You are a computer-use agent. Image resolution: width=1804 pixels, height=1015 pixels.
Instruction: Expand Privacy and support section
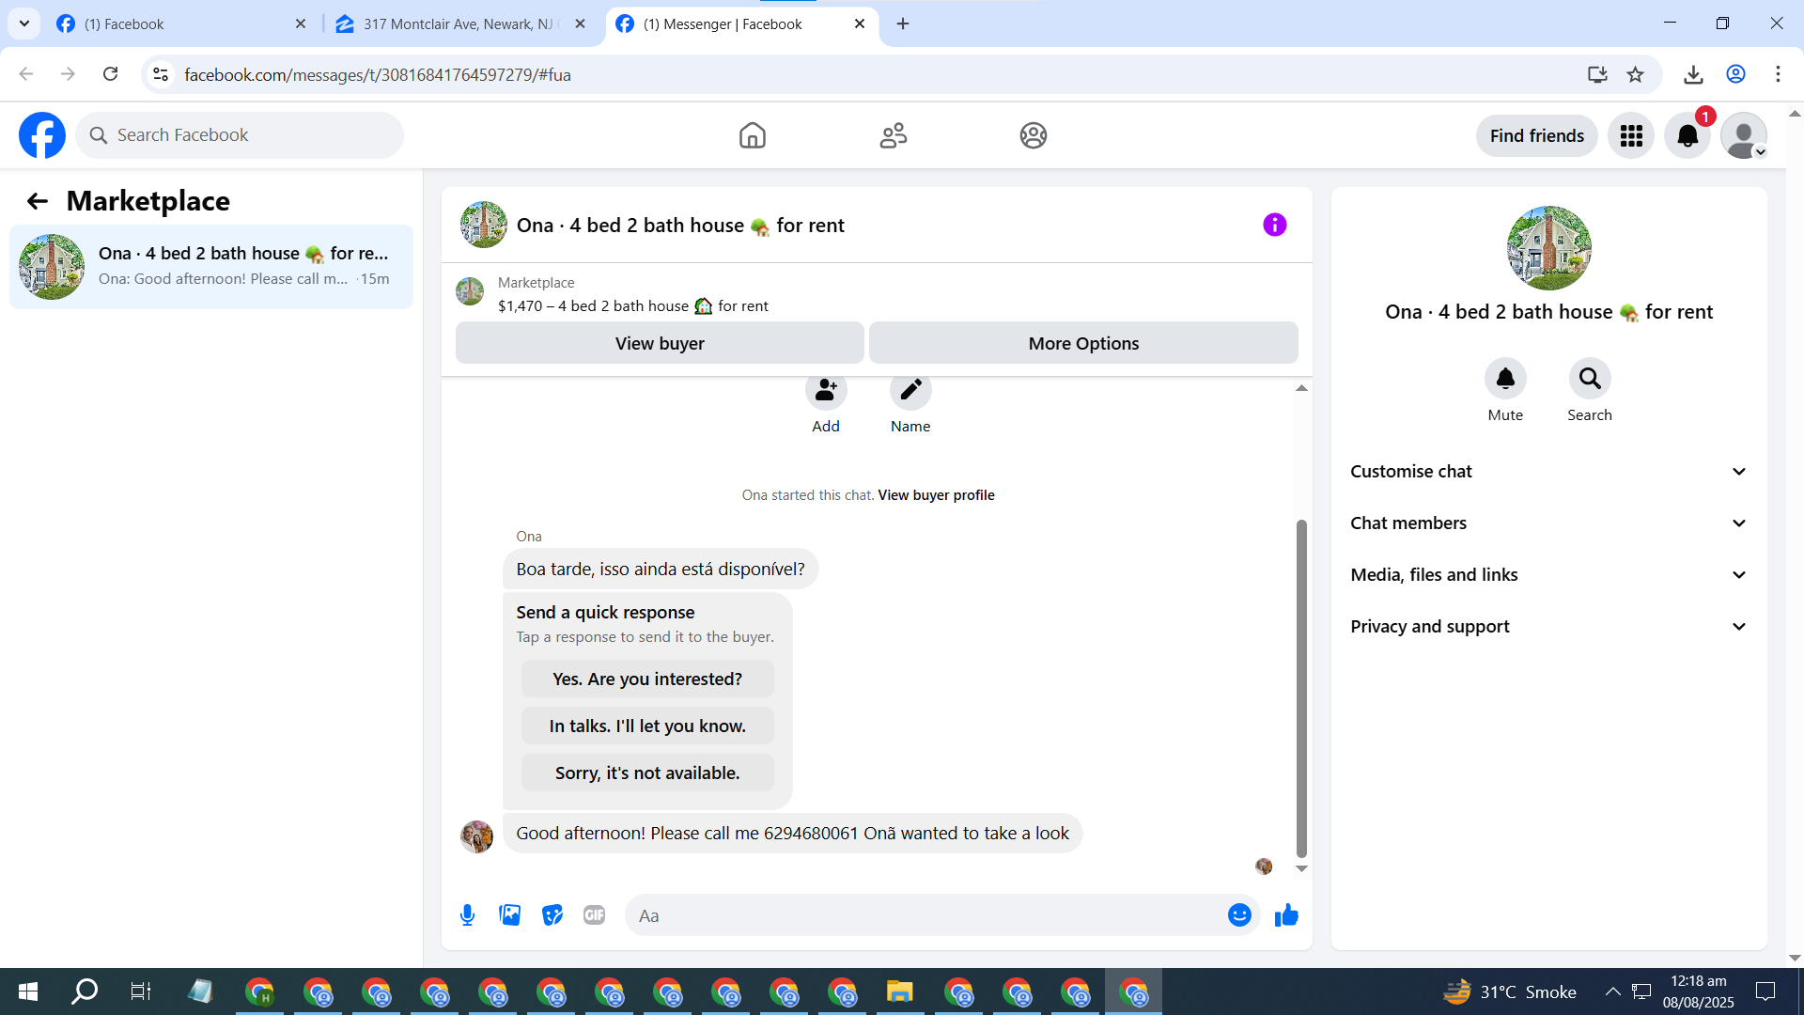point(1548,627)
